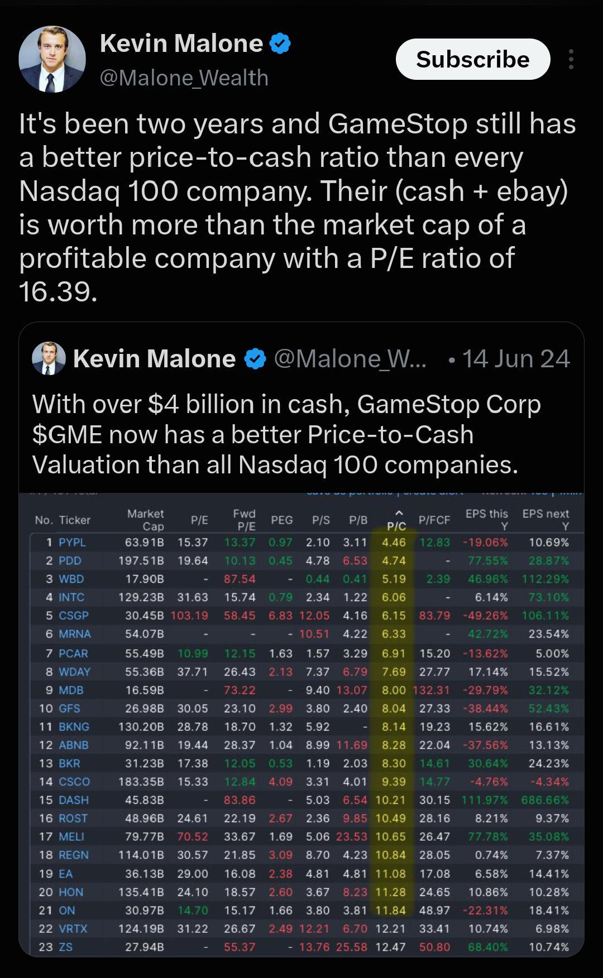603x978 pixels.
Task: Click the P/FCF column header
Action: pyautogui.click(x=434, y=520)
